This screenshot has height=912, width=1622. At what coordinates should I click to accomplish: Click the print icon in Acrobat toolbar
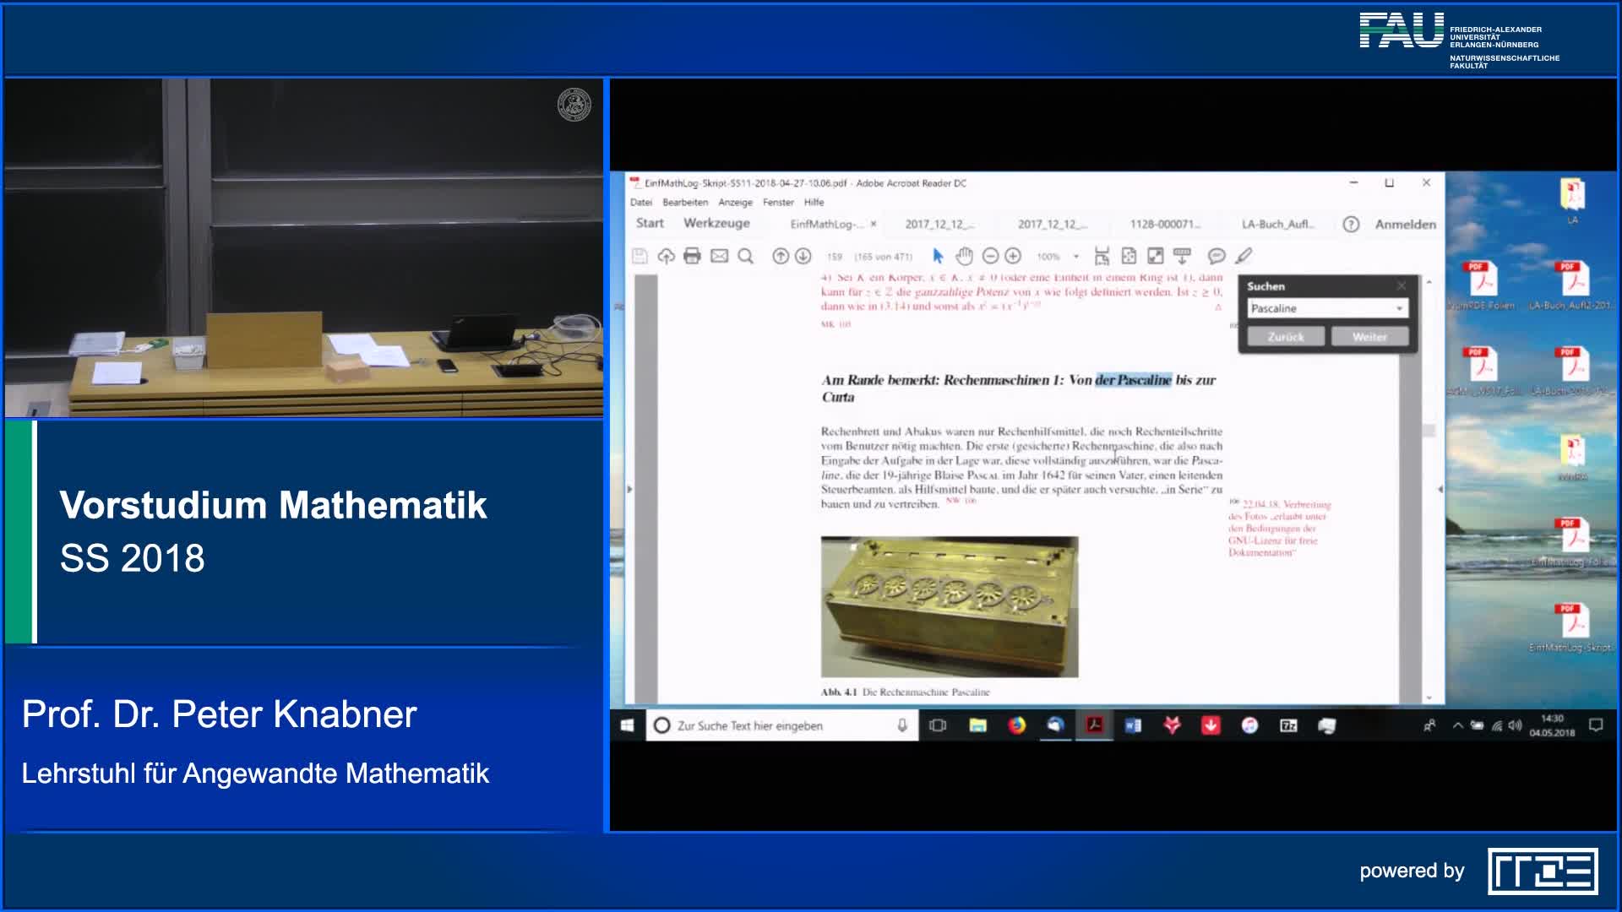[692, 256]
